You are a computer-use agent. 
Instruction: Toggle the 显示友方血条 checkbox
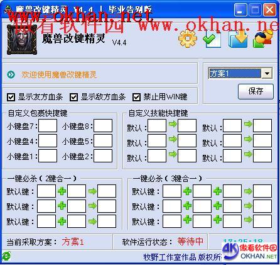[x=11, y=97]
